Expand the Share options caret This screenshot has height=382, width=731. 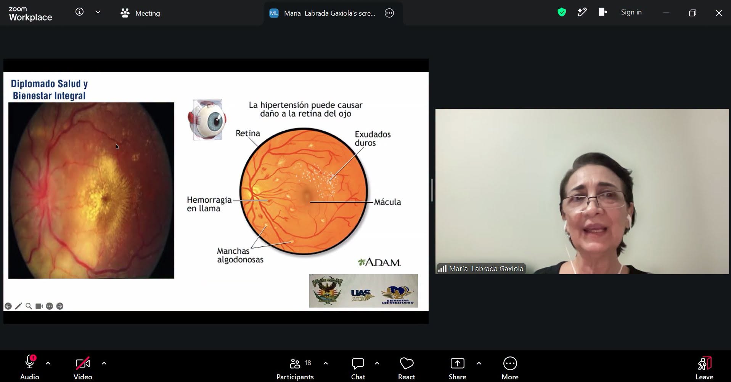(x=479, y=363)
